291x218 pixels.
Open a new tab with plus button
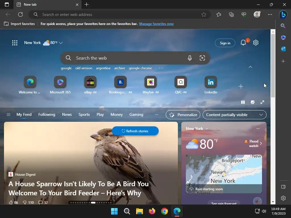pos(86,5)
